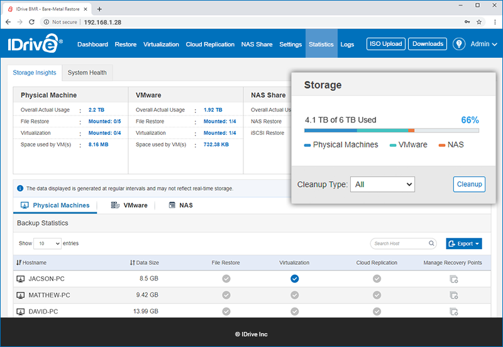Screen dimensions: 503x347
Task: Open Virtualization in the top navigation
Action: coord(161,44)
